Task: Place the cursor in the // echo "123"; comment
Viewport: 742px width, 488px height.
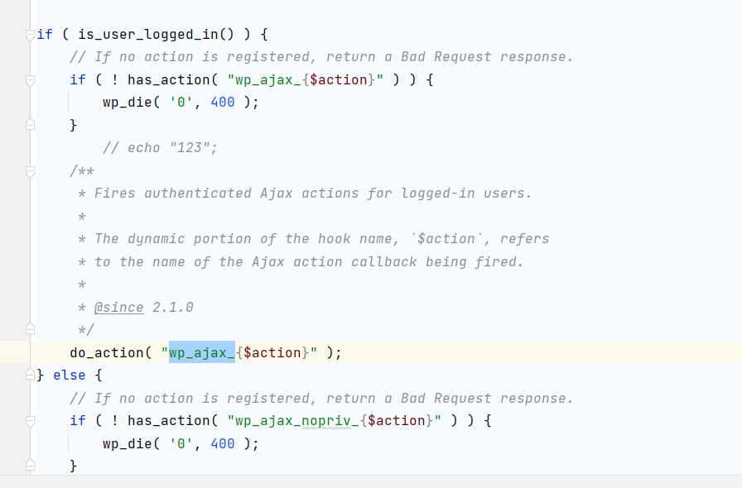Action: pyautogui.click(x=160, y=148)
